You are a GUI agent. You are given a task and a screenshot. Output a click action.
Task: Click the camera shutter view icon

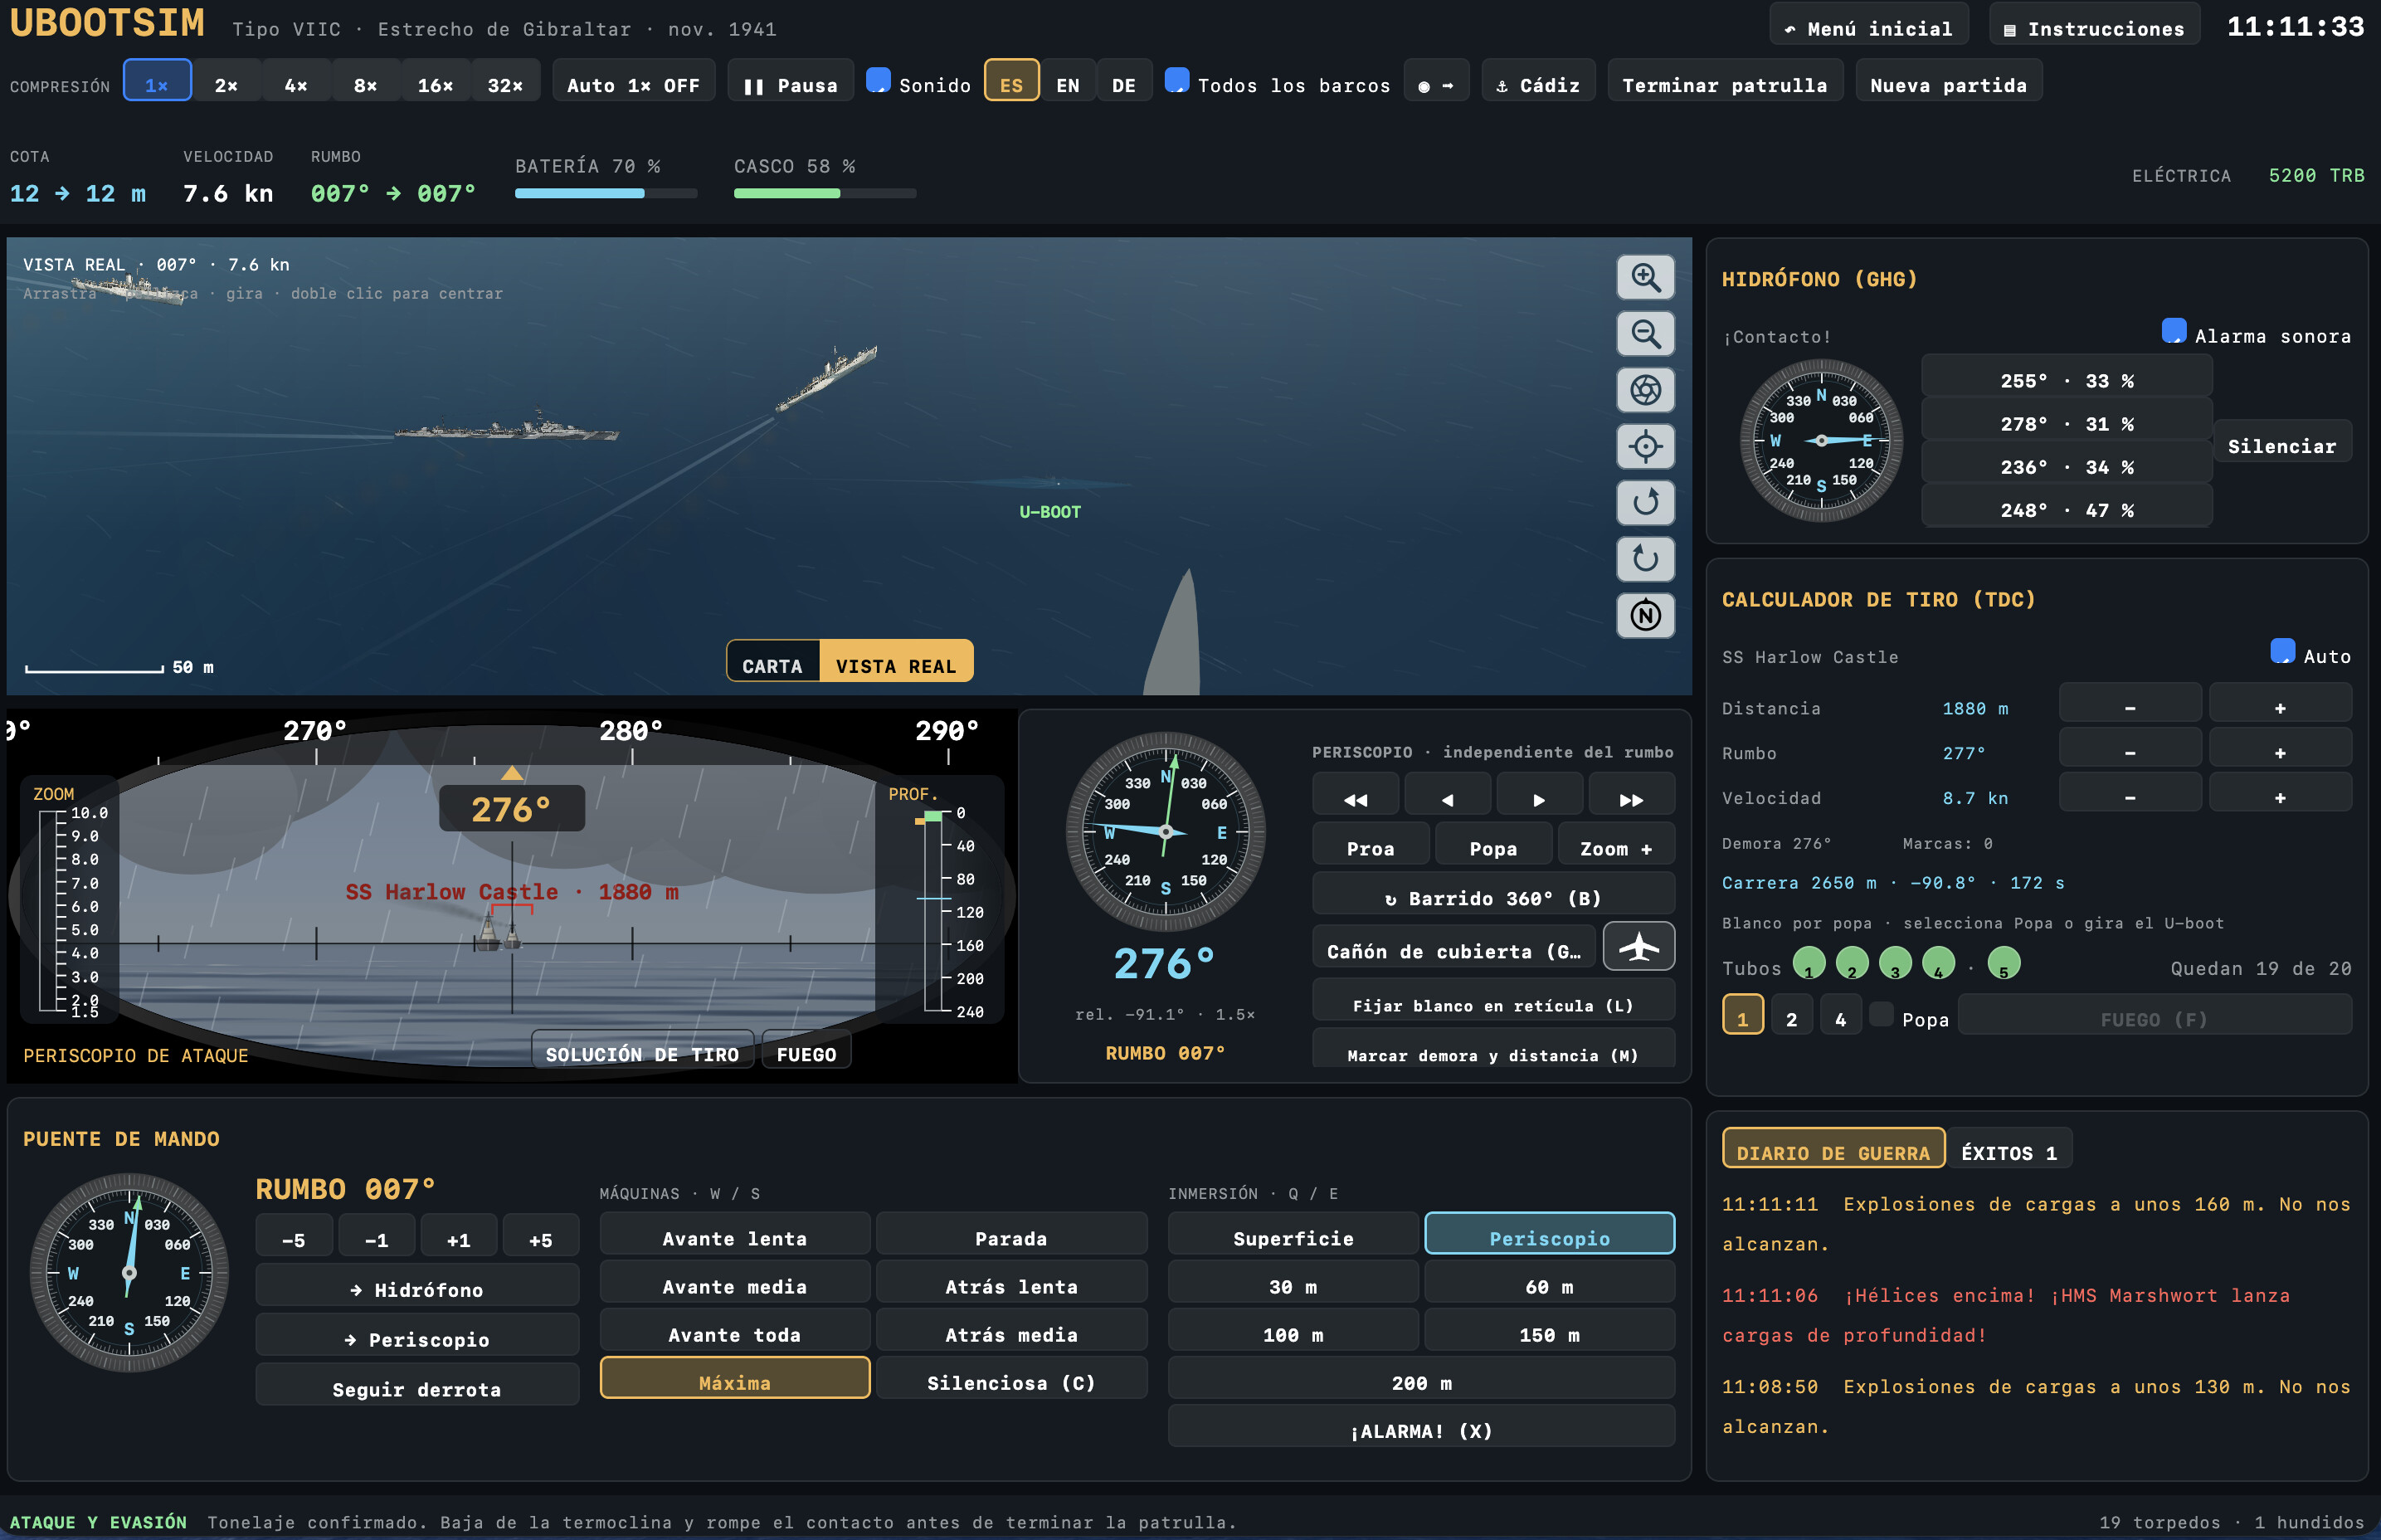[x=1644, y=390]
